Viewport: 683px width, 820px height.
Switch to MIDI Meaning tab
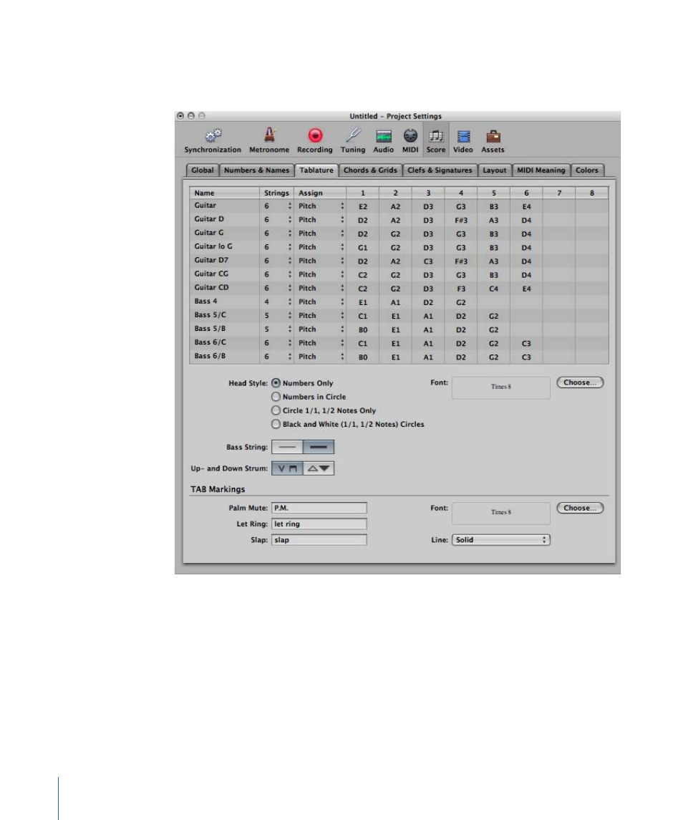(x=541, y=170)
